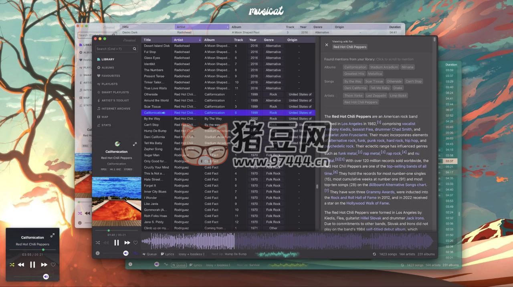Click the search magnifier in sidebar
513x287 pixels.
point(135,48)
